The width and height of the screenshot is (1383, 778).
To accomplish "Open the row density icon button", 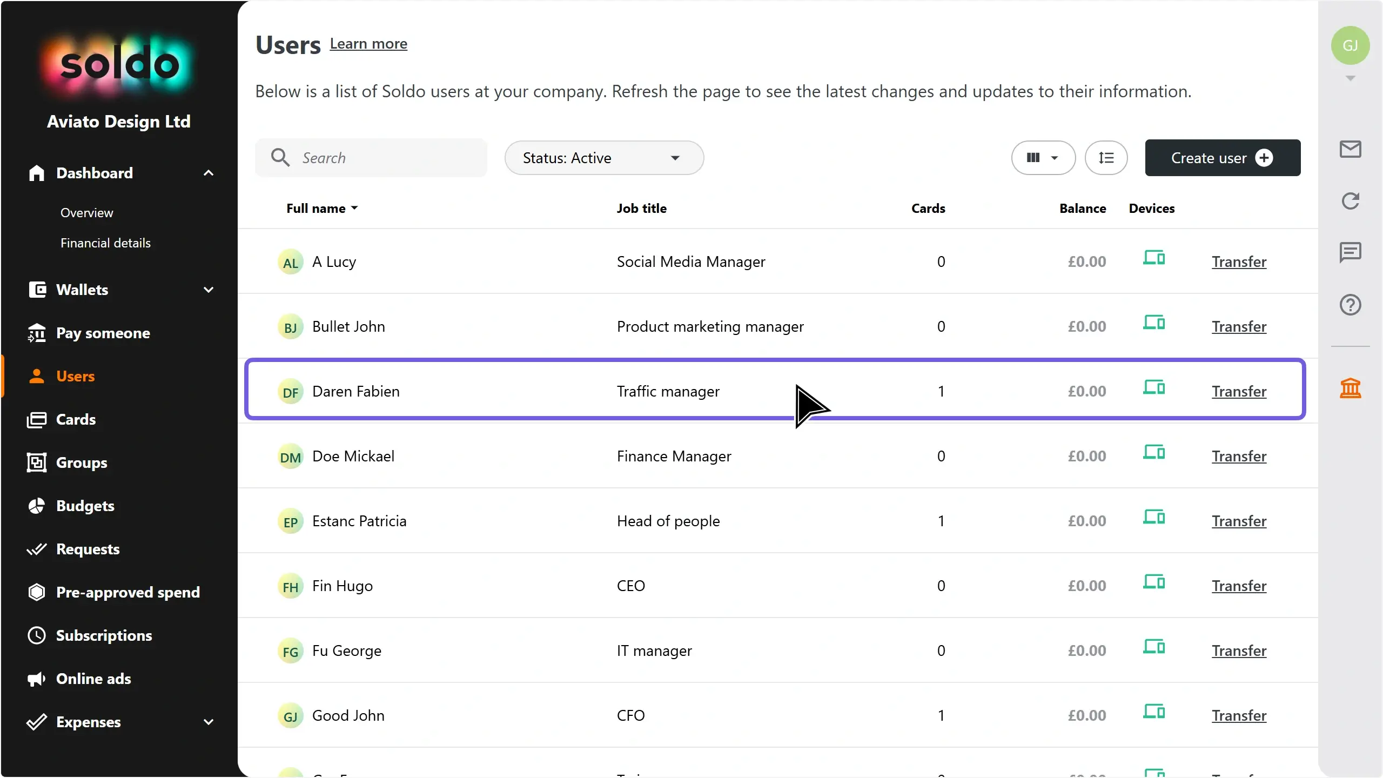I will 1106,158.
